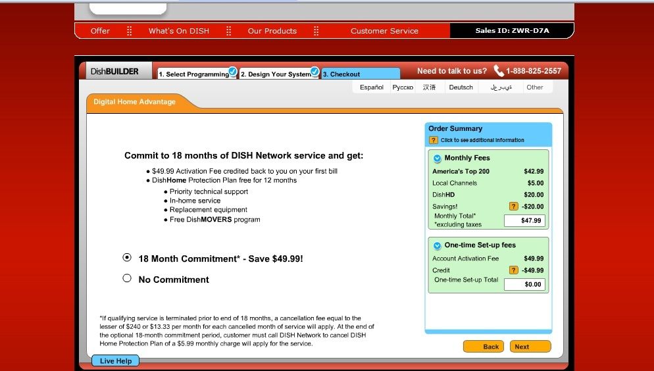Click 'Click to see additional information' text

(x=482, y=140)
